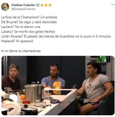Open the attached kitchen photo
This screenshot has height=117, width=115.
[x=58, y=86]
